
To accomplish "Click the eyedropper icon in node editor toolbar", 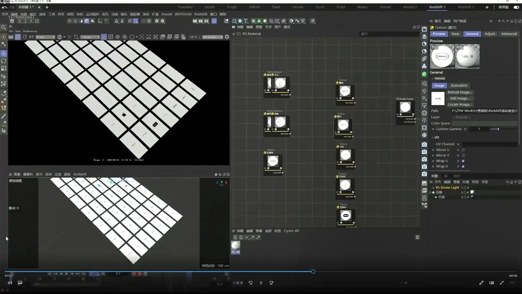I will (258, 237).
